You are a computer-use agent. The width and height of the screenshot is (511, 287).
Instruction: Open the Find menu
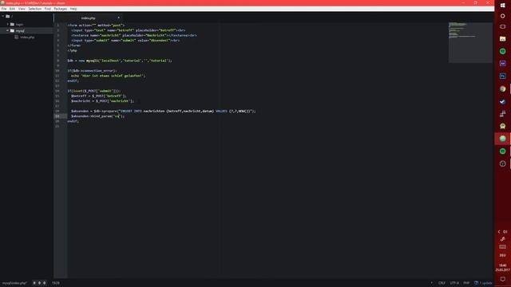[x=48, y=9]
